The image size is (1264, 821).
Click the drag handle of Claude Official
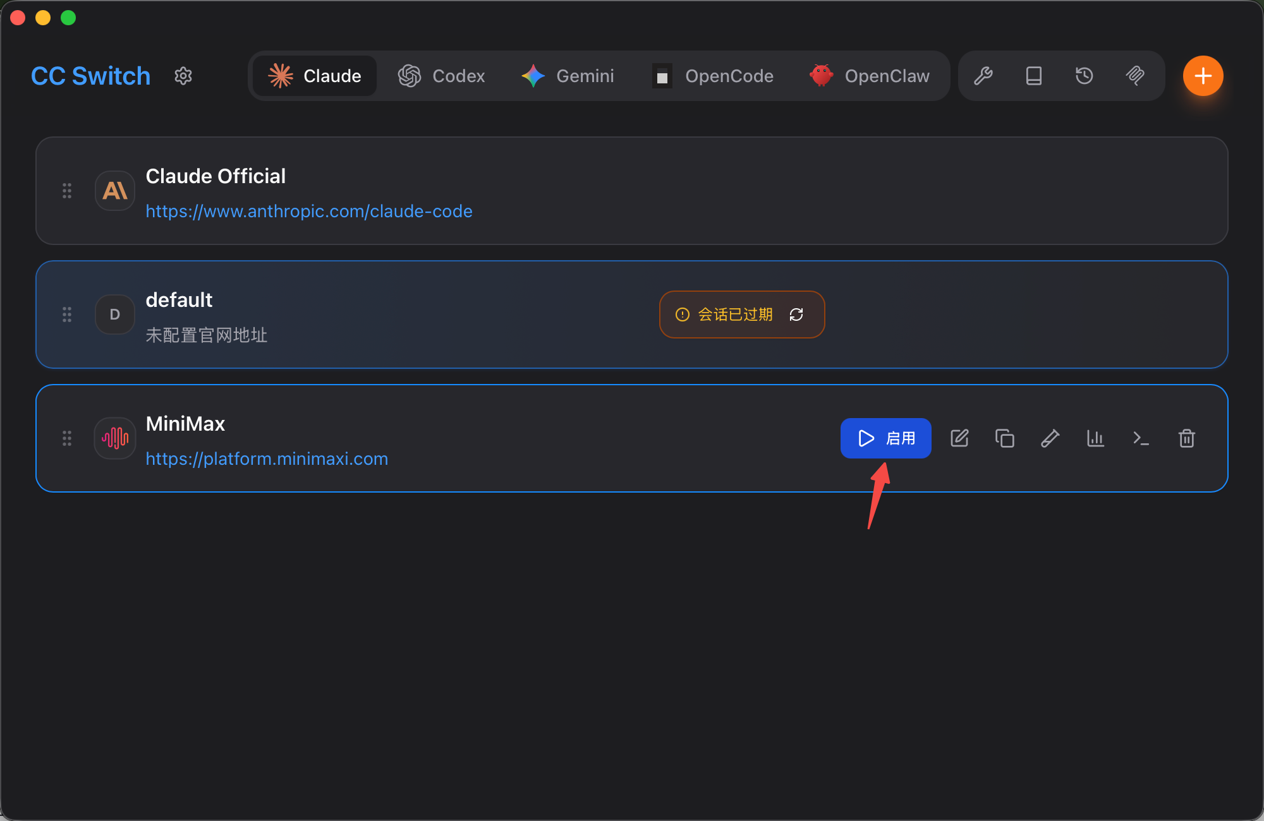[67, 191]
